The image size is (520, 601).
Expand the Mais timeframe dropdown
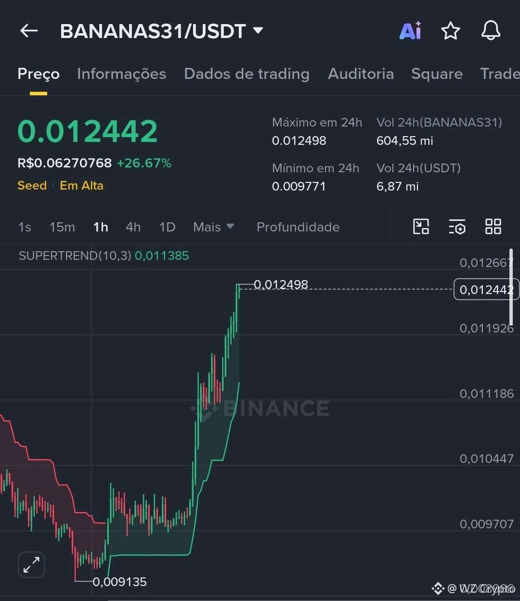pyautogui.click(x=213, y=227)
